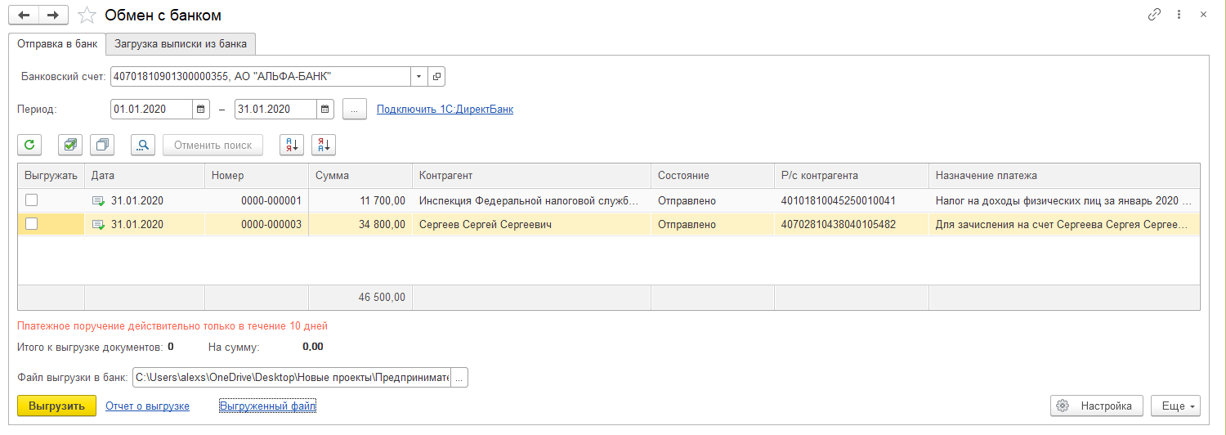
Task: Open the search magnifier tool
Action: tap(143, 145)
